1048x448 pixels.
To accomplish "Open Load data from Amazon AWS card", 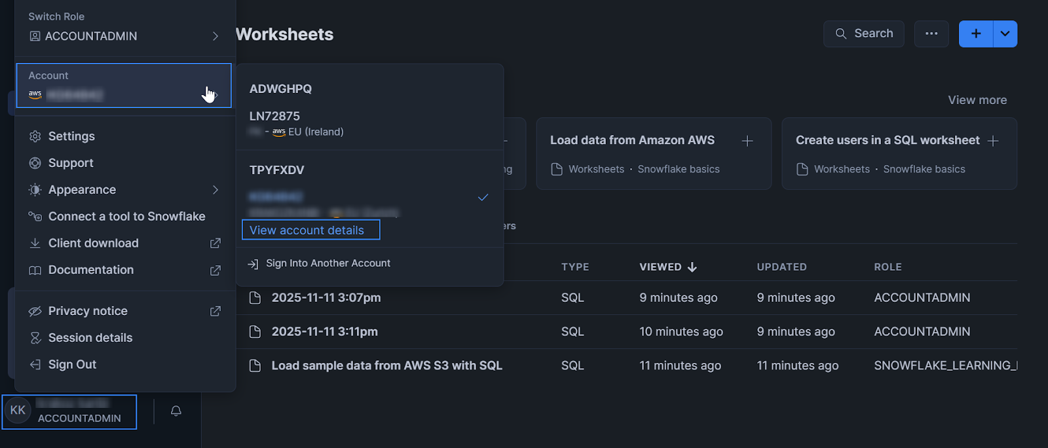I will tap(653, 154).
